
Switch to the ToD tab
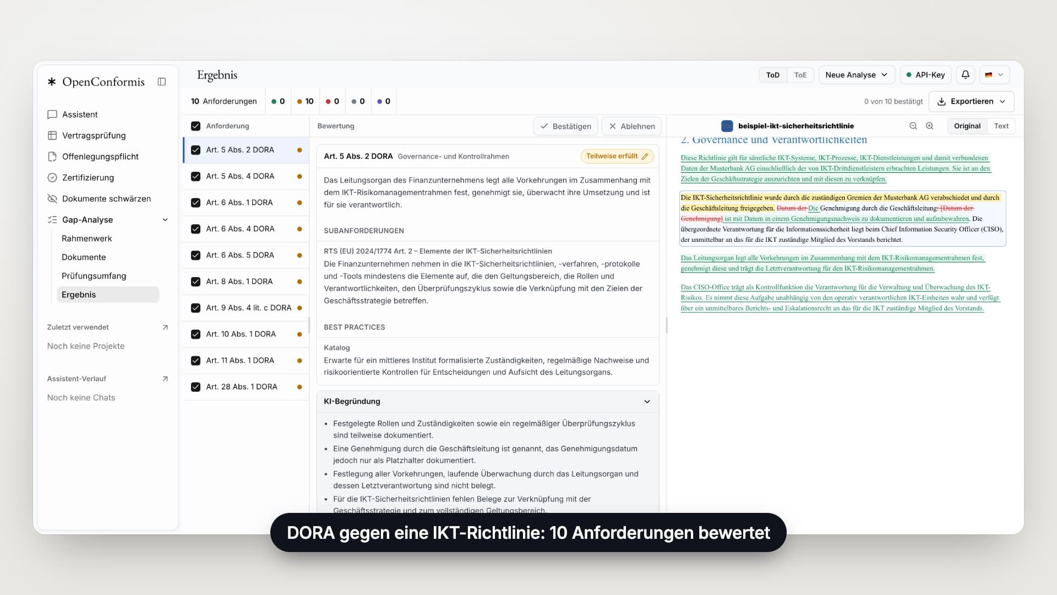tap(773, 75)
